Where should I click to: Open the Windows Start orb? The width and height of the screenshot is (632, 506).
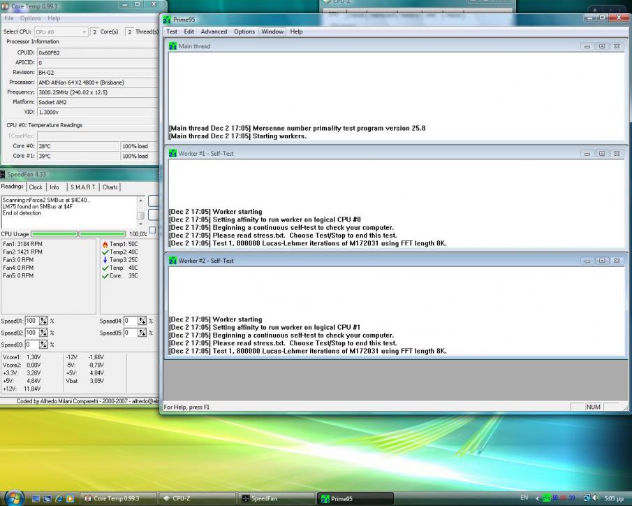click(14, 498)
